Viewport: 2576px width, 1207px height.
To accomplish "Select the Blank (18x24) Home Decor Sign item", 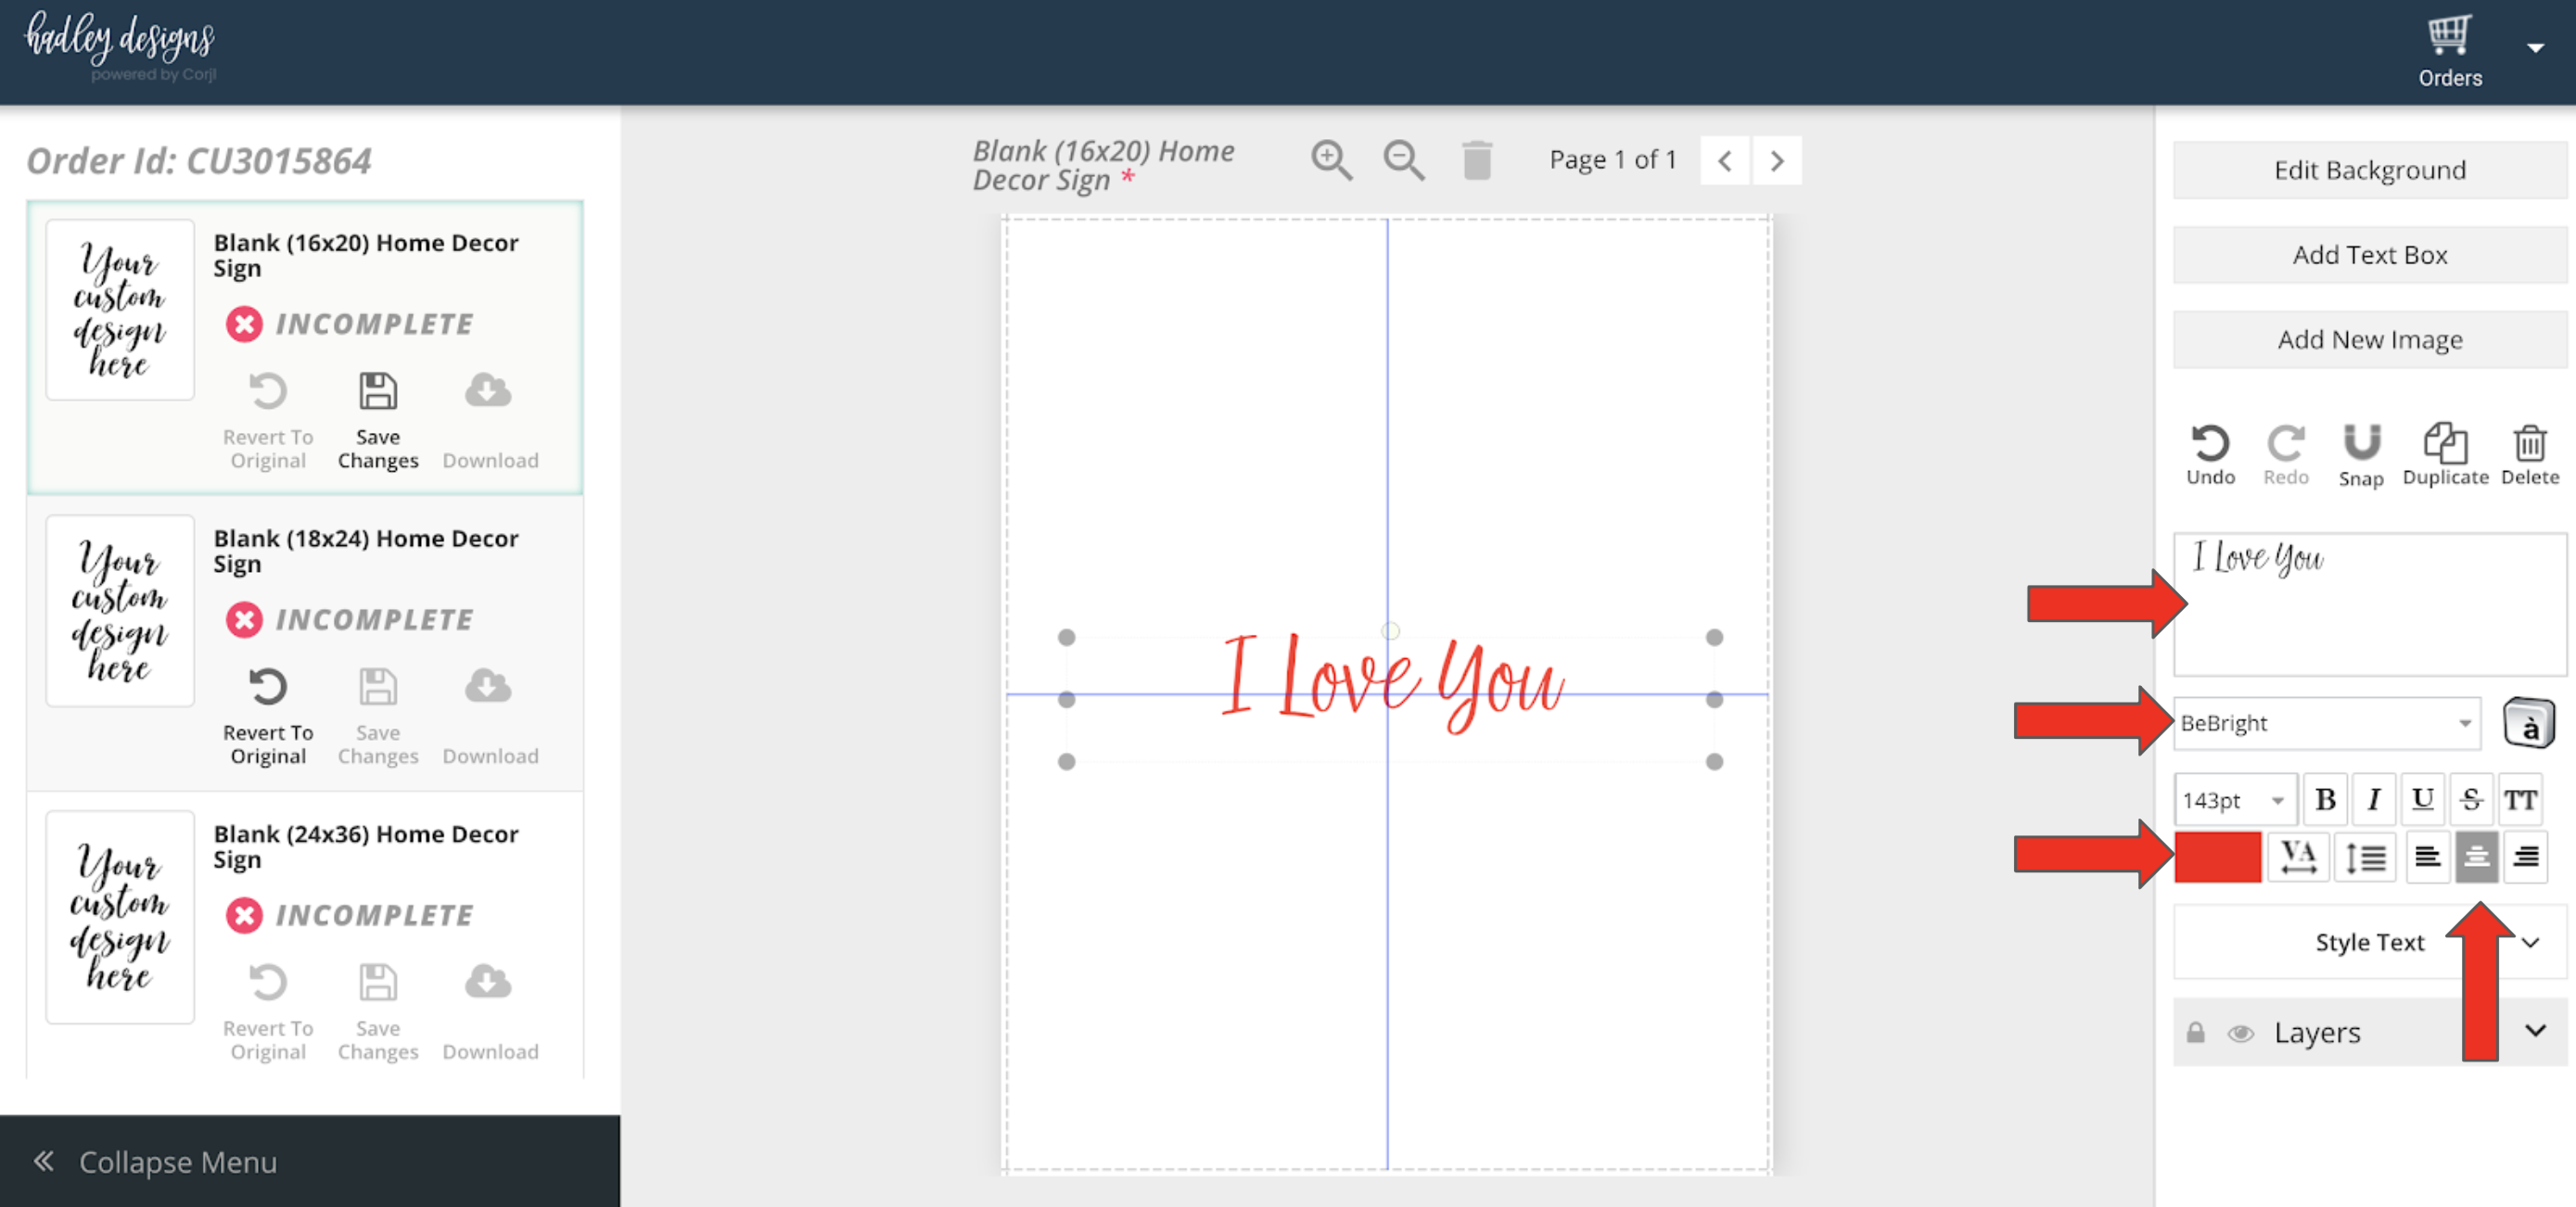I will coord(365,551).
